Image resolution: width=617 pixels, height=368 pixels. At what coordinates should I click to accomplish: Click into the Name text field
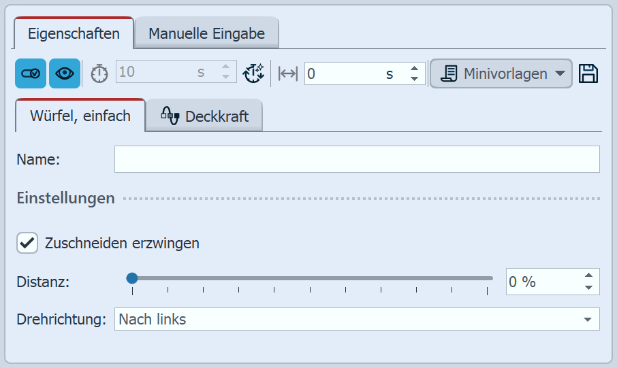tap(357, 159)
